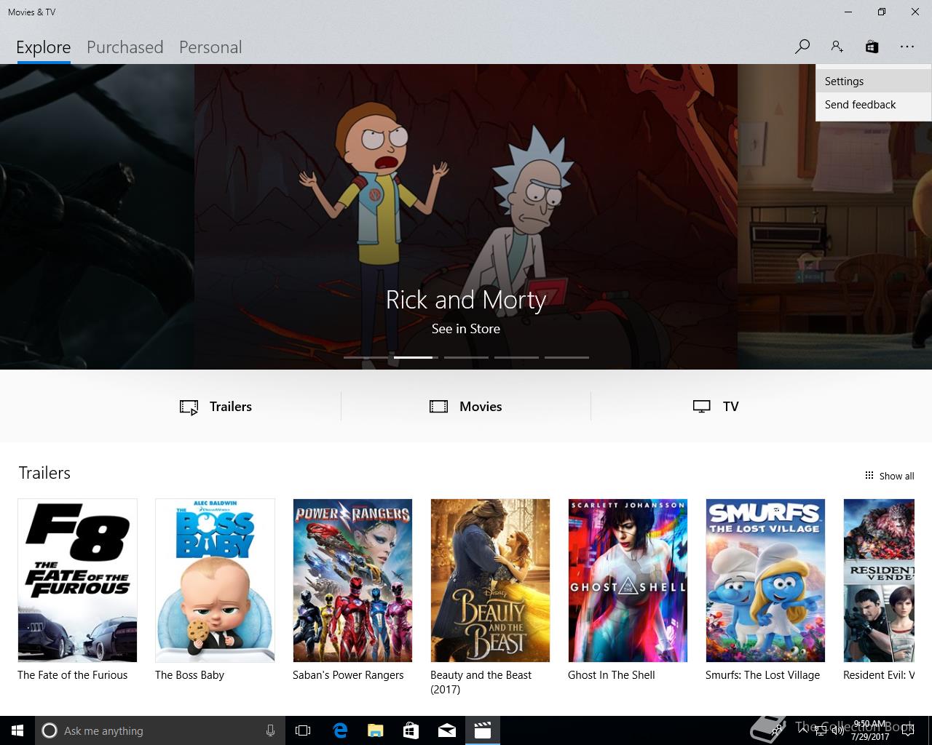Open Task View on the taskbar
Screen dimensions: 932x745
[x=303, y=730]
